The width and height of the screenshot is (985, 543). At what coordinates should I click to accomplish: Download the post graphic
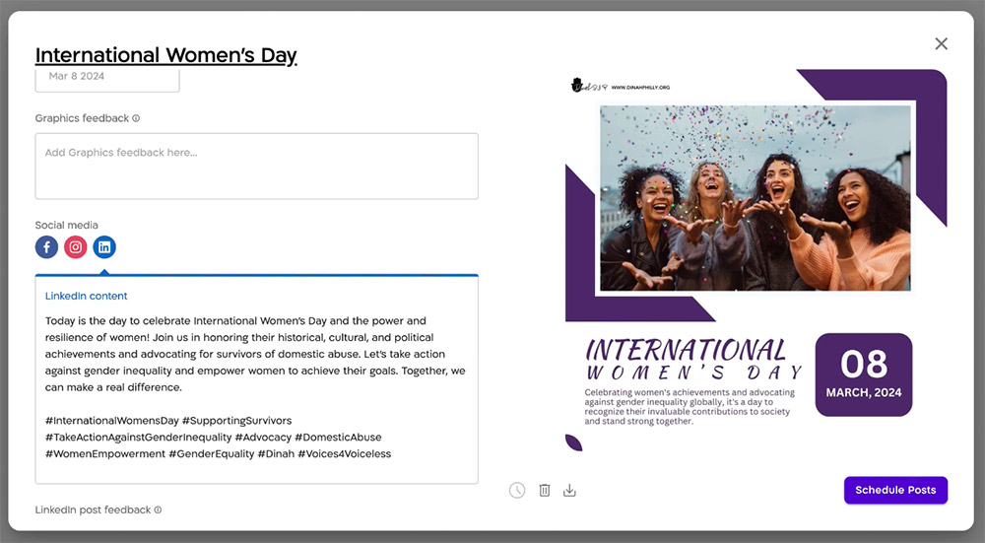pos(569,490)
